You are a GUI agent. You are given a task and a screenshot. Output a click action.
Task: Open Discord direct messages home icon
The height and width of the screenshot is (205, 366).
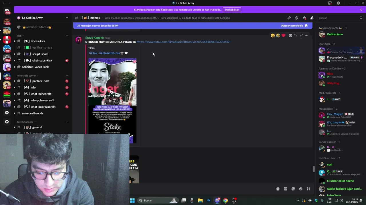7,11
